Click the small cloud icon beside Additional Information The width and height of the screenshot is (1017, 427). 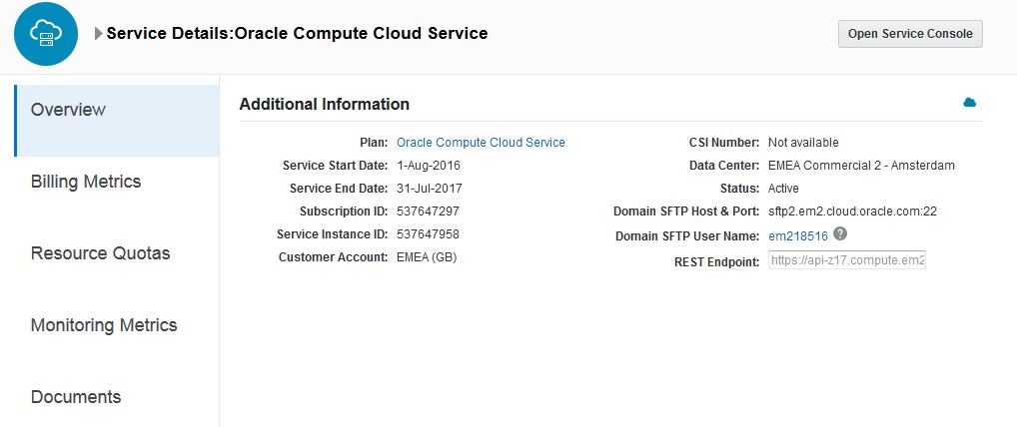(970, 103)
